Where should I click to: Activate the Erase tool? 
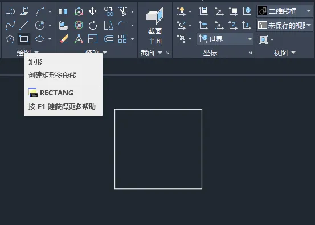pyautogui.click(x=63, y=39)
